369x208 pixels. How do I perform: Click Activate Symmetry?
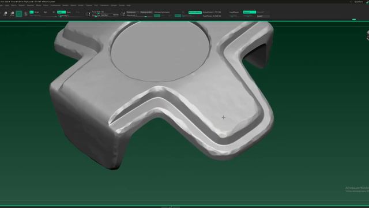tap(162, 12)
